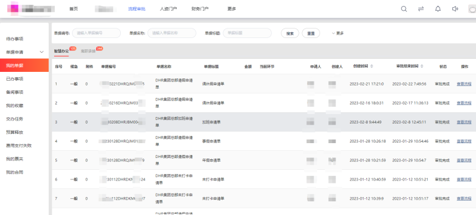Focus the 单据编号 input field

[x=96, y=33]
